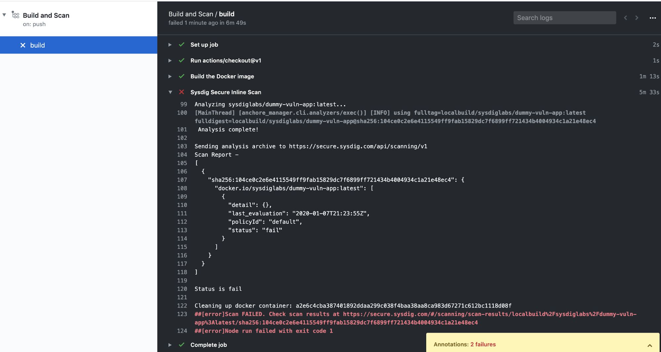
Task: Click the 'Sending analysis archive' log line
Action: tap(311, 146)
